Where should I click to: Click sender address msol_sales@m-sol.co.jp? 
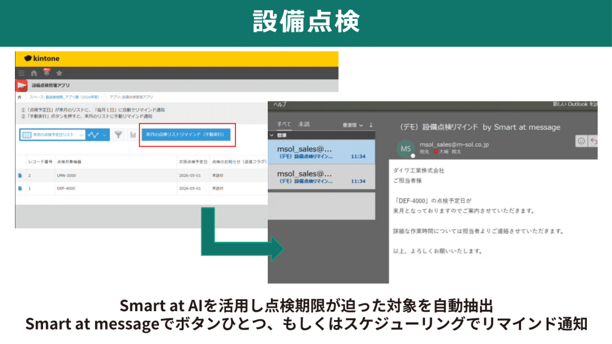pyautogui.click(x=454, y=145)
